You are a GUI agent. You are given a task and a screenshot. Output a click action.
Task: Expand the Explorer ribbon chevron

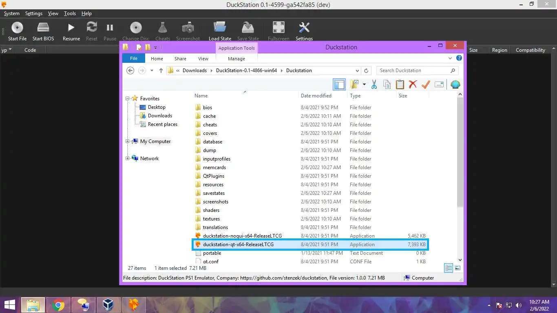(451, 58)
